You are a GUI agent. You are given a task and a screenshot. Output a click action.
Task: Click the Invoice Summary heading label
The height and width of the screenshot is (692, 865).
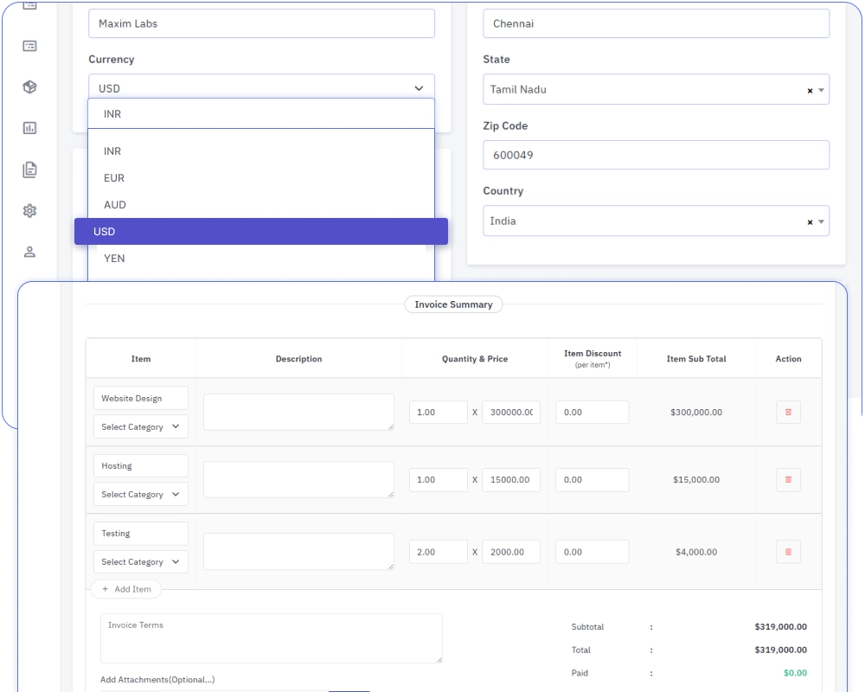(x=453, y=304)
